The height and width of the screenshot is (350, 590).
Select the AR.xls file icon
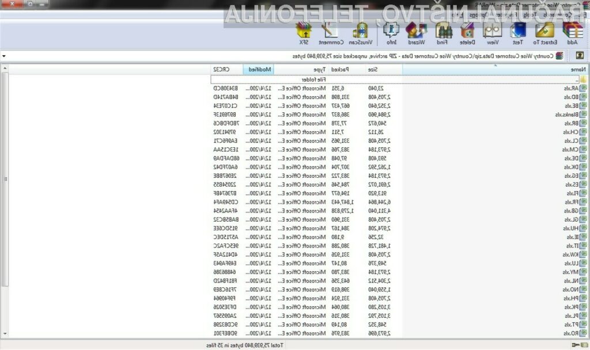583,88
